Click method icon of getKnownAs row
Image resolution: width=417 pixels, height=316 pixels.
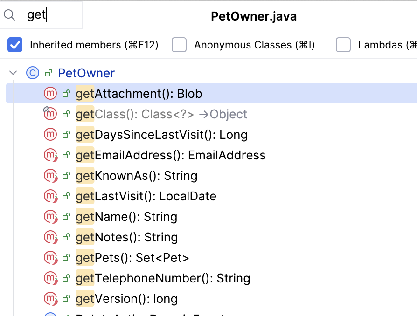[50, 175]
